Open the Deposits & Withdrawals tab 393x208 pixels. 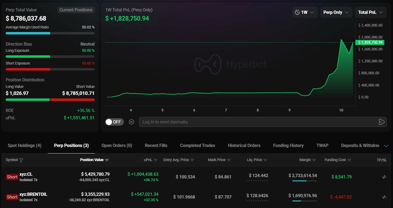[360, 145]
